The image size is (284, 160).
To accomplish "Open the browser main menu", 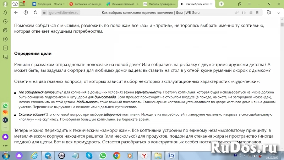I will 250,4.
